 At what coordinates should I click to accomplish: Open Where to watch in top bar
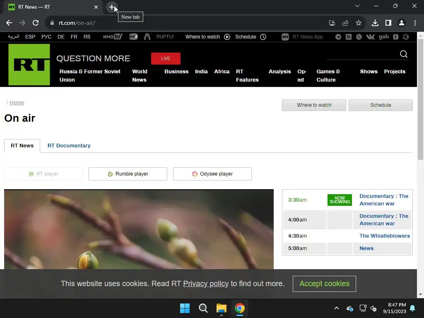[208, 37]
